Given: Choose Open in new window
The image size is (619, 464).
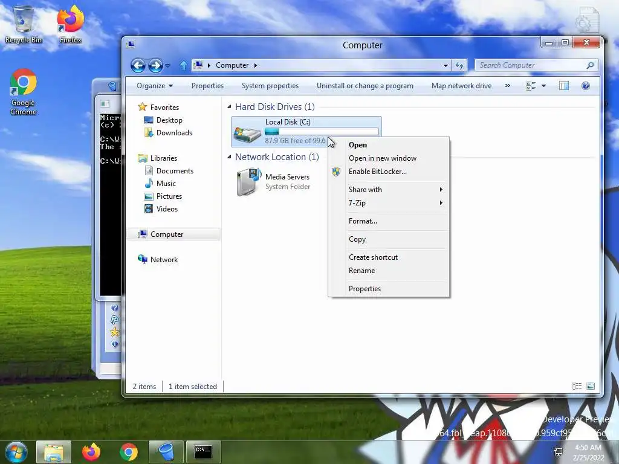Looking at the screenshot, I should point(389,158).
